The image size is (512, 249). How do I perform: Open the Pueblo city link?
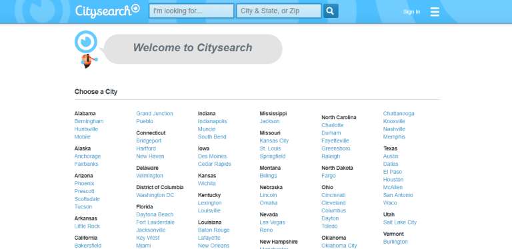pos(145,121)
